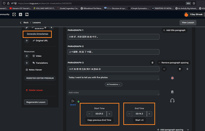Click the English translation text box
The image size is (205, 131).
[113, 78]
